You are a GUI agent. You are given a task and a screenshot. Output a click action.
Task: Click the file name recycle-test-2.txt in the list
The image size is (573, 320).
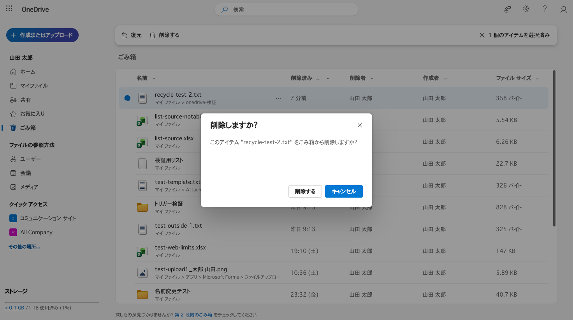coord(178,95)
